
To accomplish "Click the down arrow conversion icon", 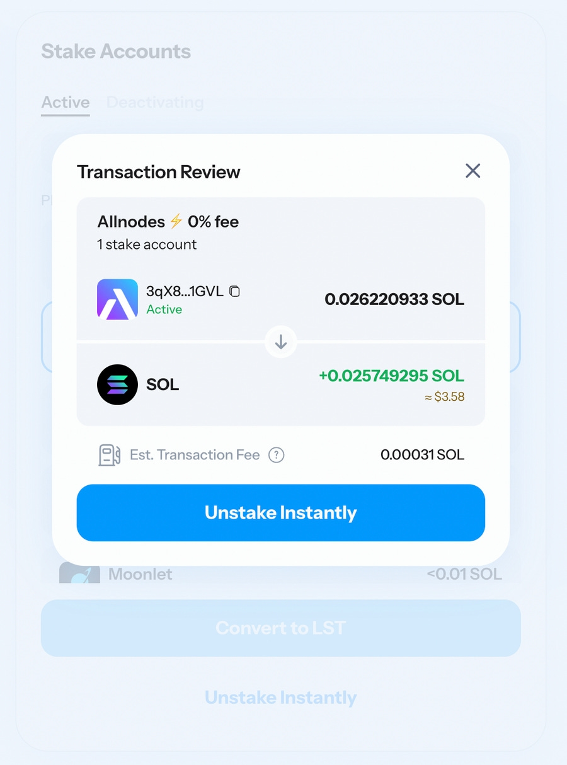I will tap(281, 342).
